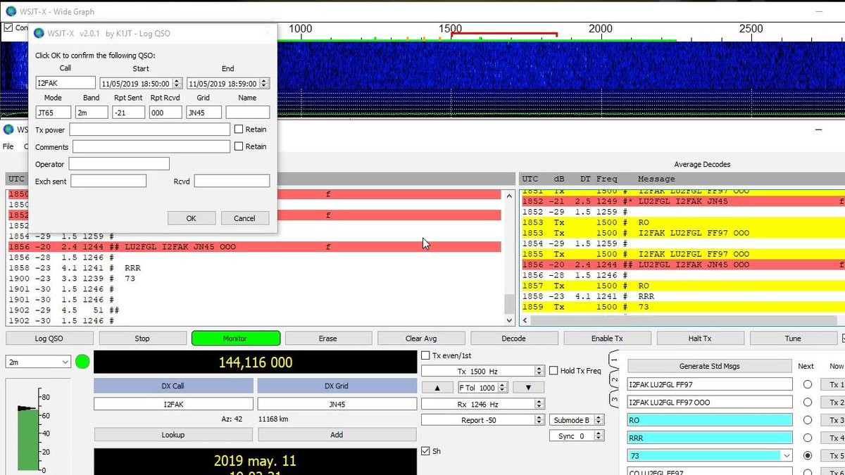Select the Next radio for RRR message
Screen dimensions: 845x475
pos(808,438)
